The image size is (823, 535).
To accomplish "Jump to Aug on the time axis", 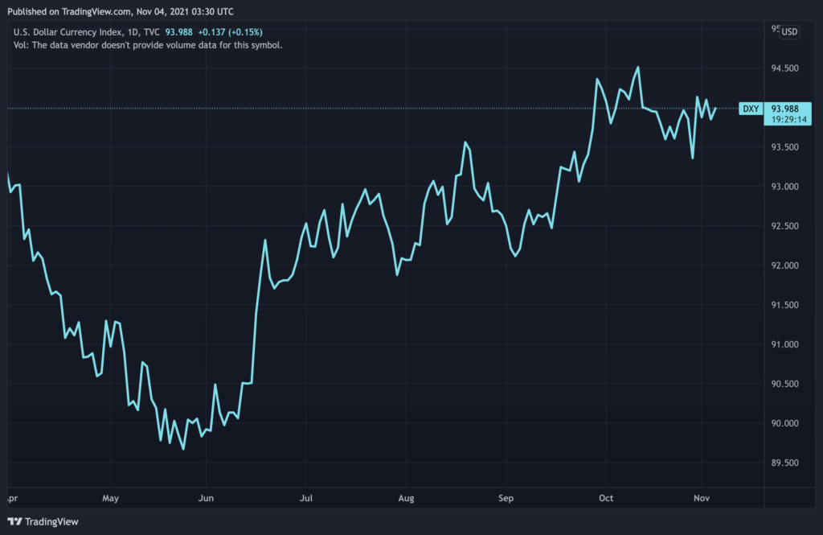I will [406, 499].
